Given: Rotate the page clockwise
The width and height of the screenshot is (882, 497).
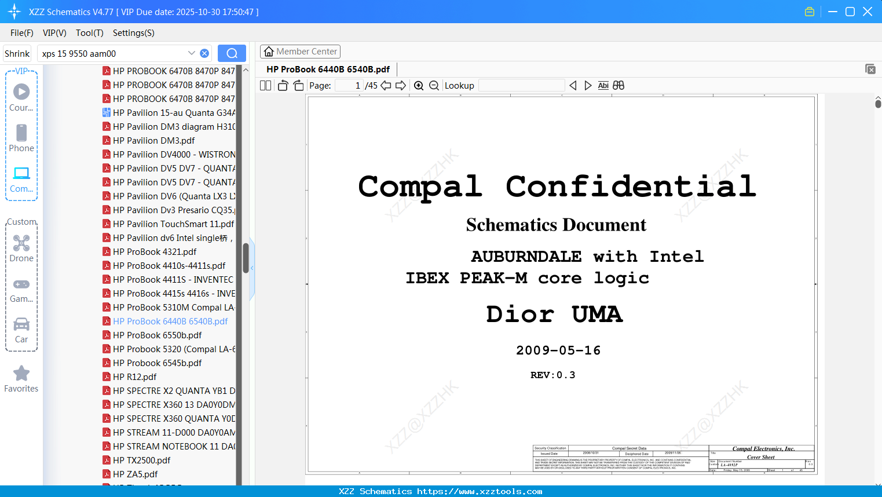Looking at the screenshot, I should (x=299, y=86).
